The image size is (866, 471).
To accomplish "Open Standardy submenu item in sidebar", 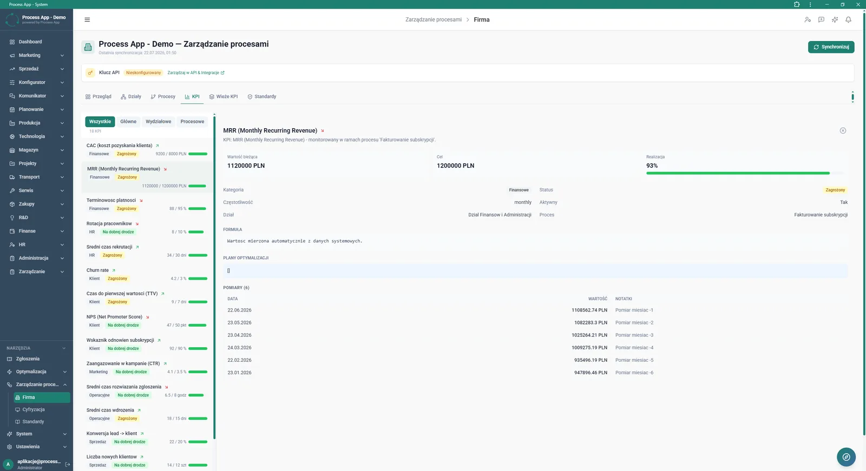I will point(41,421).
